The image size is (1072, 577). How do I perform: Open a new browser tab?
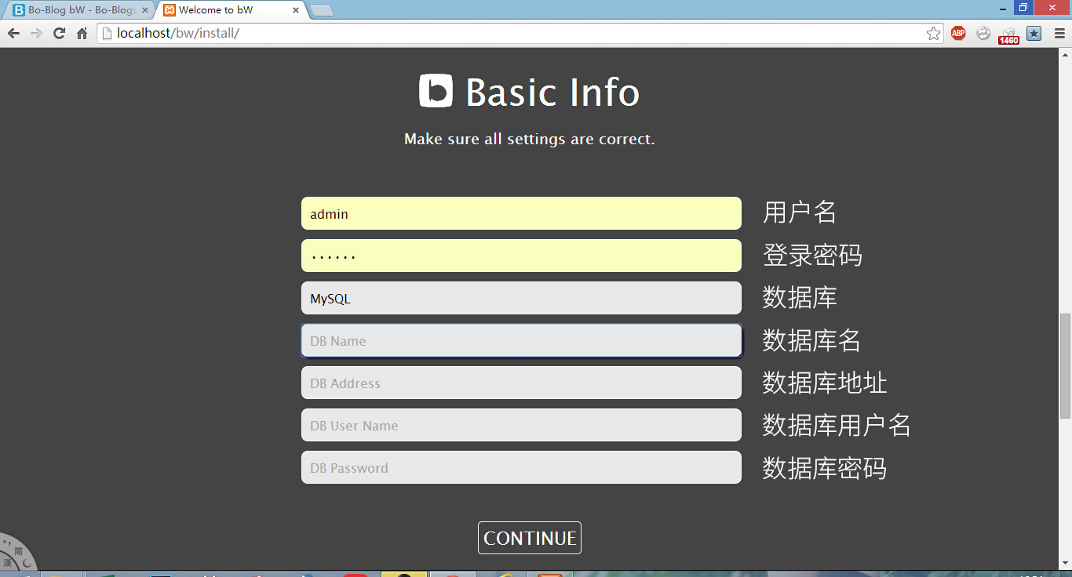coord(322,10)
